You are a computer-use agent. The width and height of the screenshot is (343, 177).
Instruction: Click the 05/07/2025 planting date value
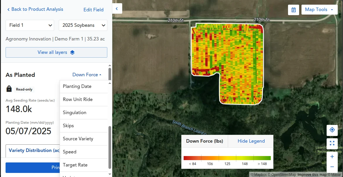tap(28, 131)
